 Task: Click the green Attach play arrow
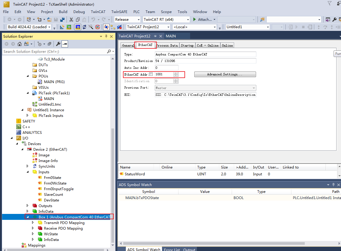coord(195,20)
